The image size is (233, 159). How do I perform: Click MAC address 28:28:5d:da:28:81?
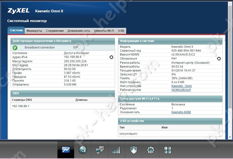click(x=76, y=65)
